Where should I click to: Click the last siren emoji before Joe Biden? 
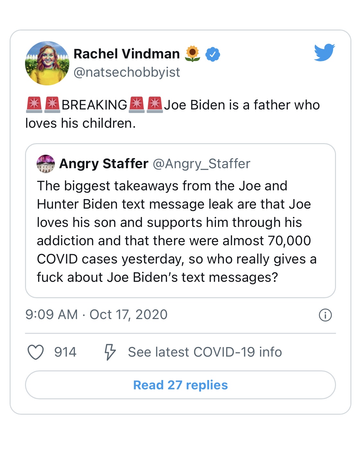tap(155, 105)
